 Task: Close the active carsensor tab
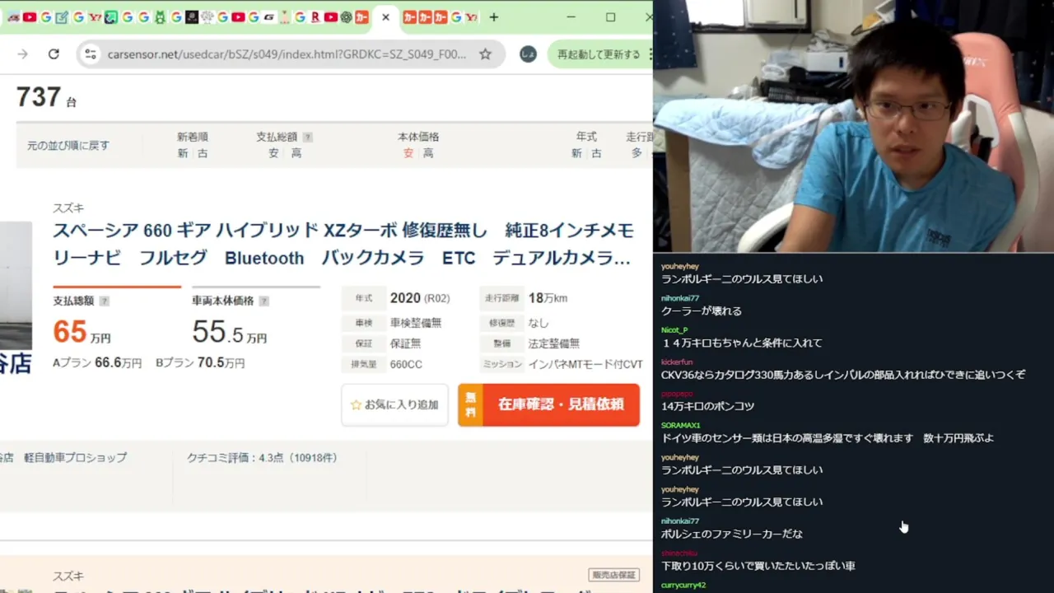click(x=385, y=16)
